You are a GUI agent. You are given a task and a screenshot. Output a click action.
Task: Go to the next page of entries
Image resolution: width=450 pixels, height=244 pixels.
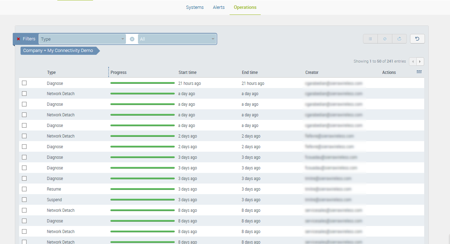[420, 62]
